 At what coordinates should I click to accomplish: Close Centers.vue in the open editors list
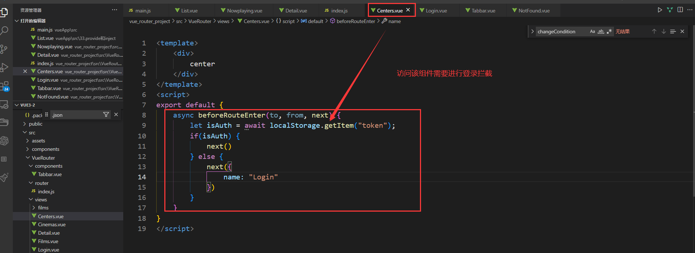[25, 71]
